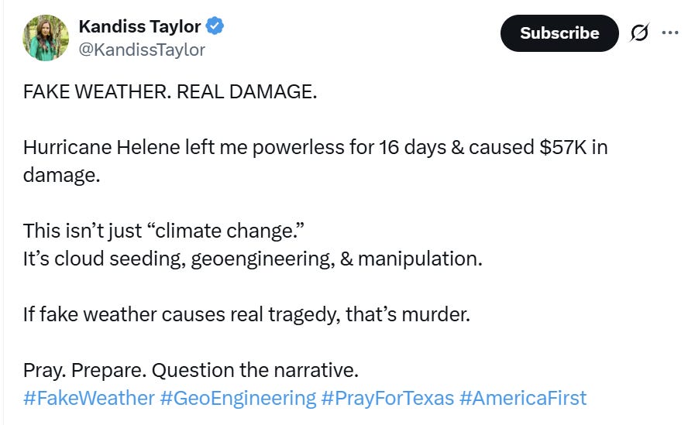Viewport: 695px width, 425px height.
Task: Open the Grok explain-post slashed circle icon
Action: (x=639, y=33)
